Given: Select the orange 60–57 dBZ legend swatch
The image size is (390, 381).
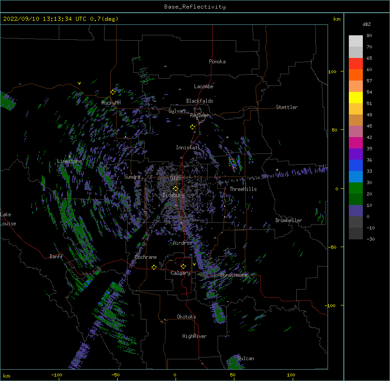Looking at the screenshot, I should pyautogui.click(x=356, y=75).
